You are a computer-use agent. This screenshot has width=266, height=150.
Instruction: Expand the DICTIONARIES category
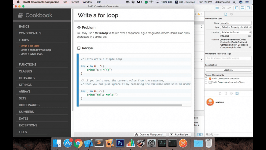click(x=29, y=105)
